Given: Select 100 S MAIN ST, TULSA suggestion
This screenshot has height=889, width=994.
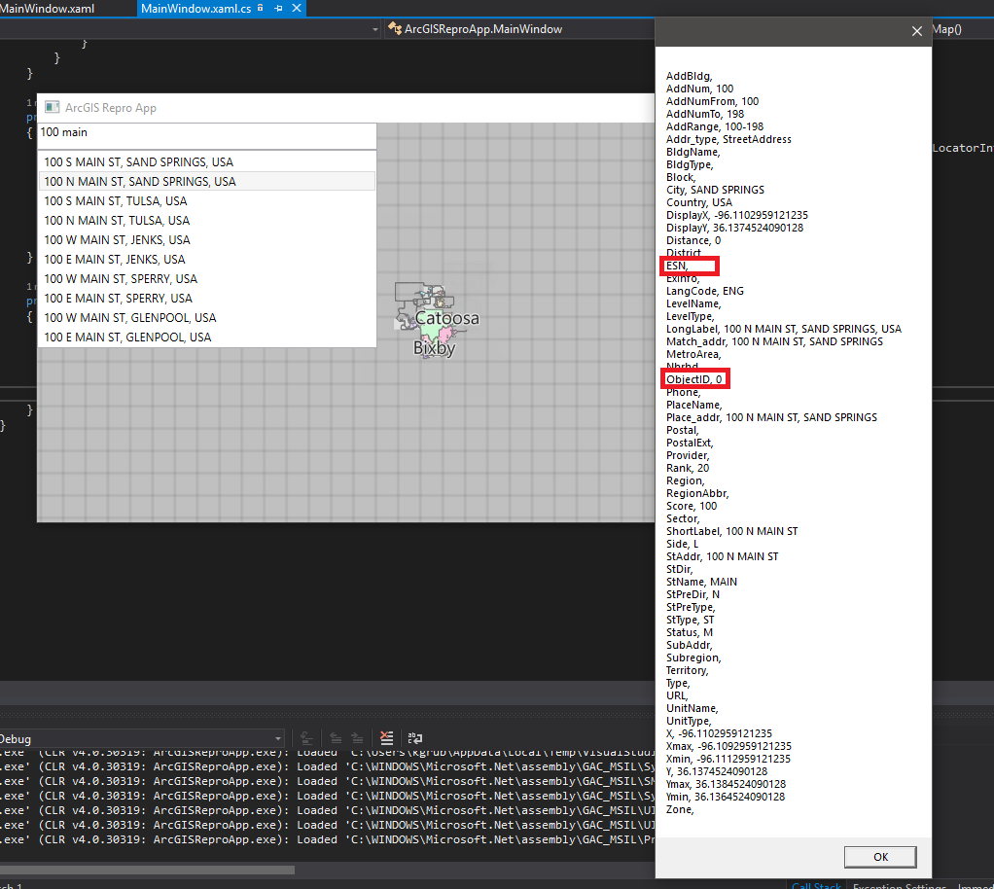Looking at the screenshot, I should [207, 201].
